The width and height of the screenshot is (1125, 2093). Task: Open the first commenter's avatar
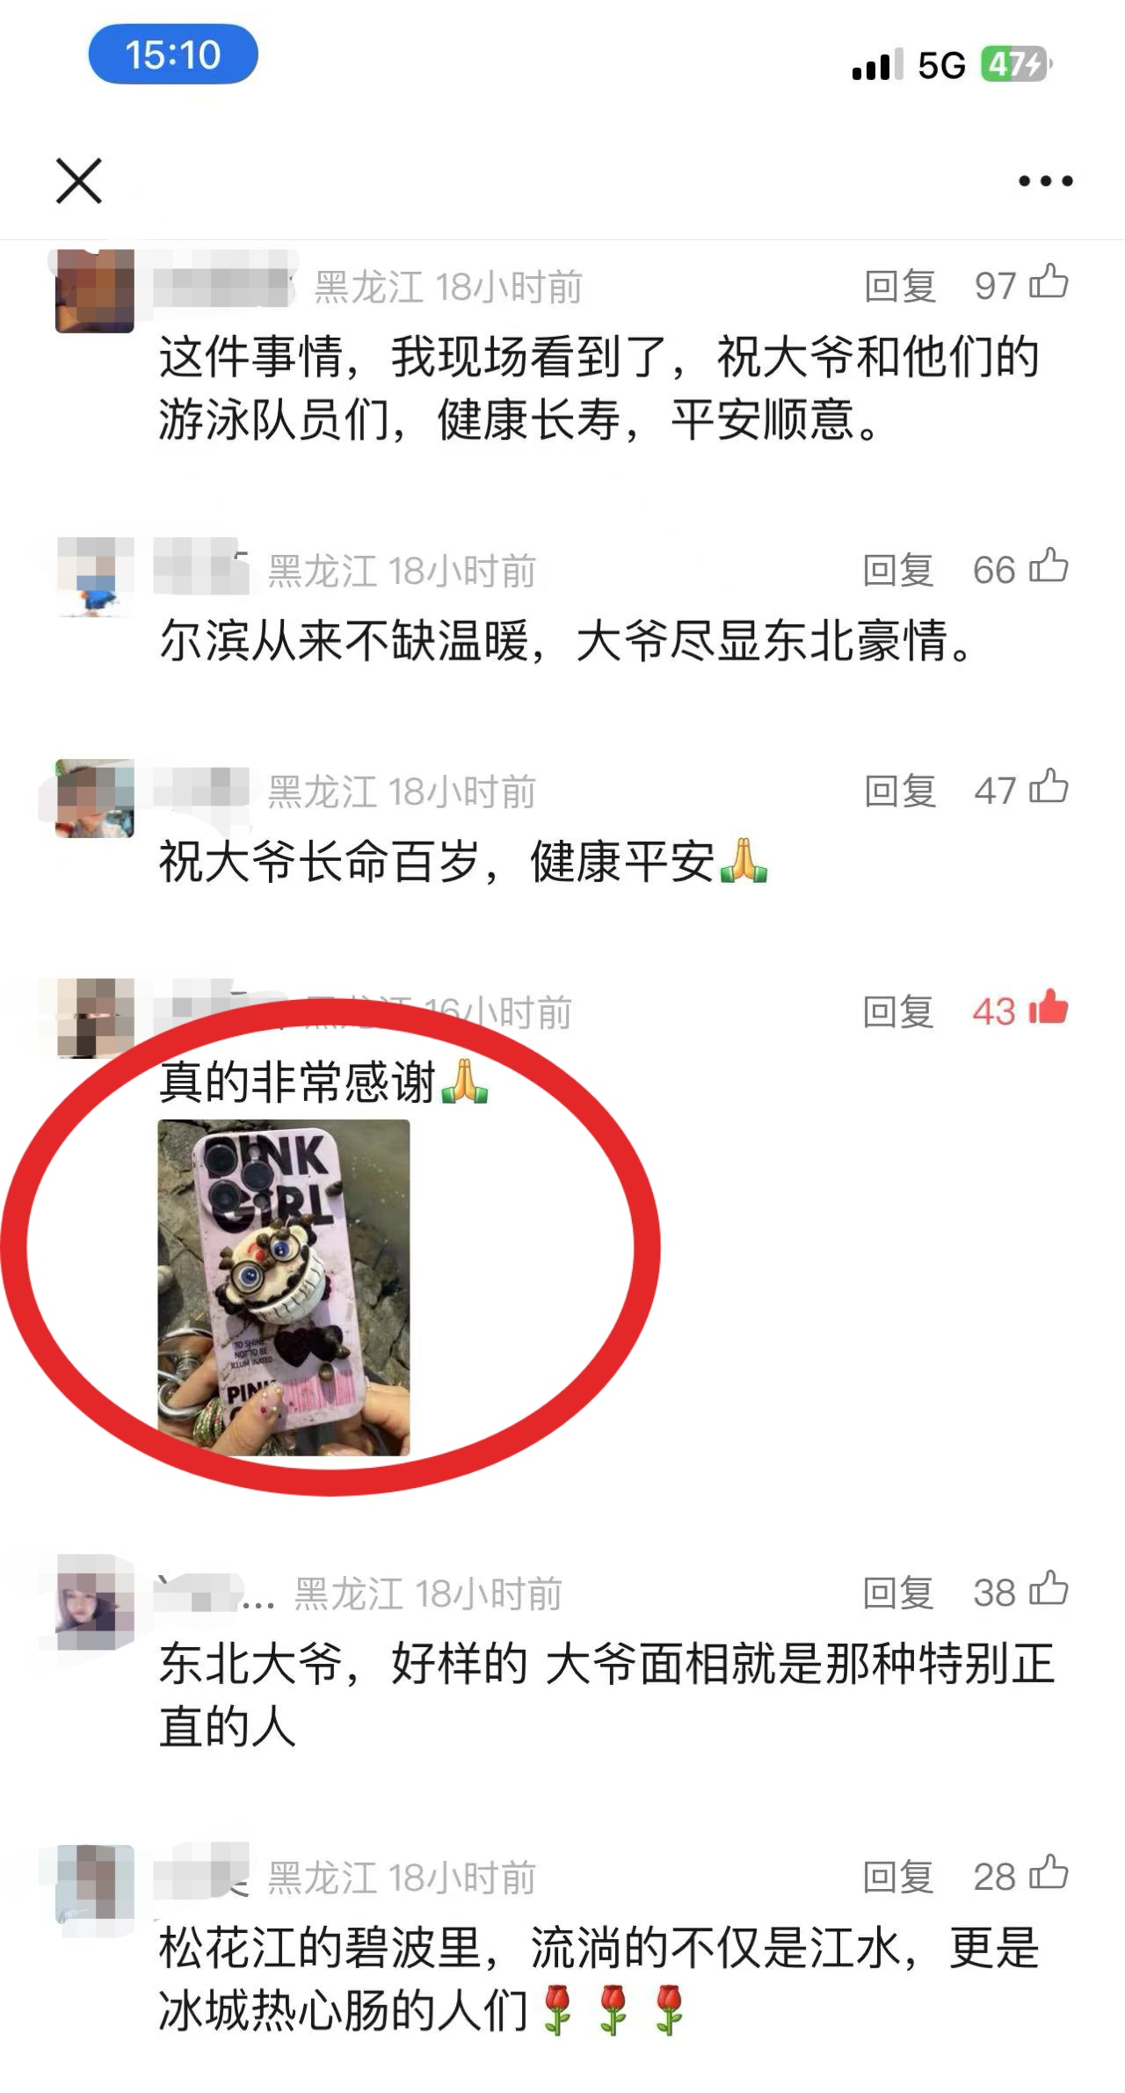coord(94,291)
